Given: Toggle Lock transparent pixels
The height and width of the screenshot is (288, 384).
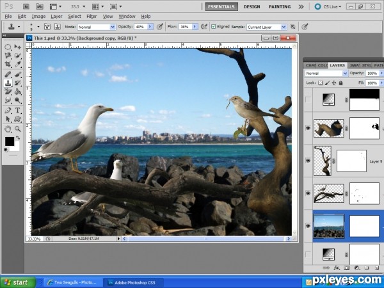Looking at the screenshot, I should pos(321,83).
